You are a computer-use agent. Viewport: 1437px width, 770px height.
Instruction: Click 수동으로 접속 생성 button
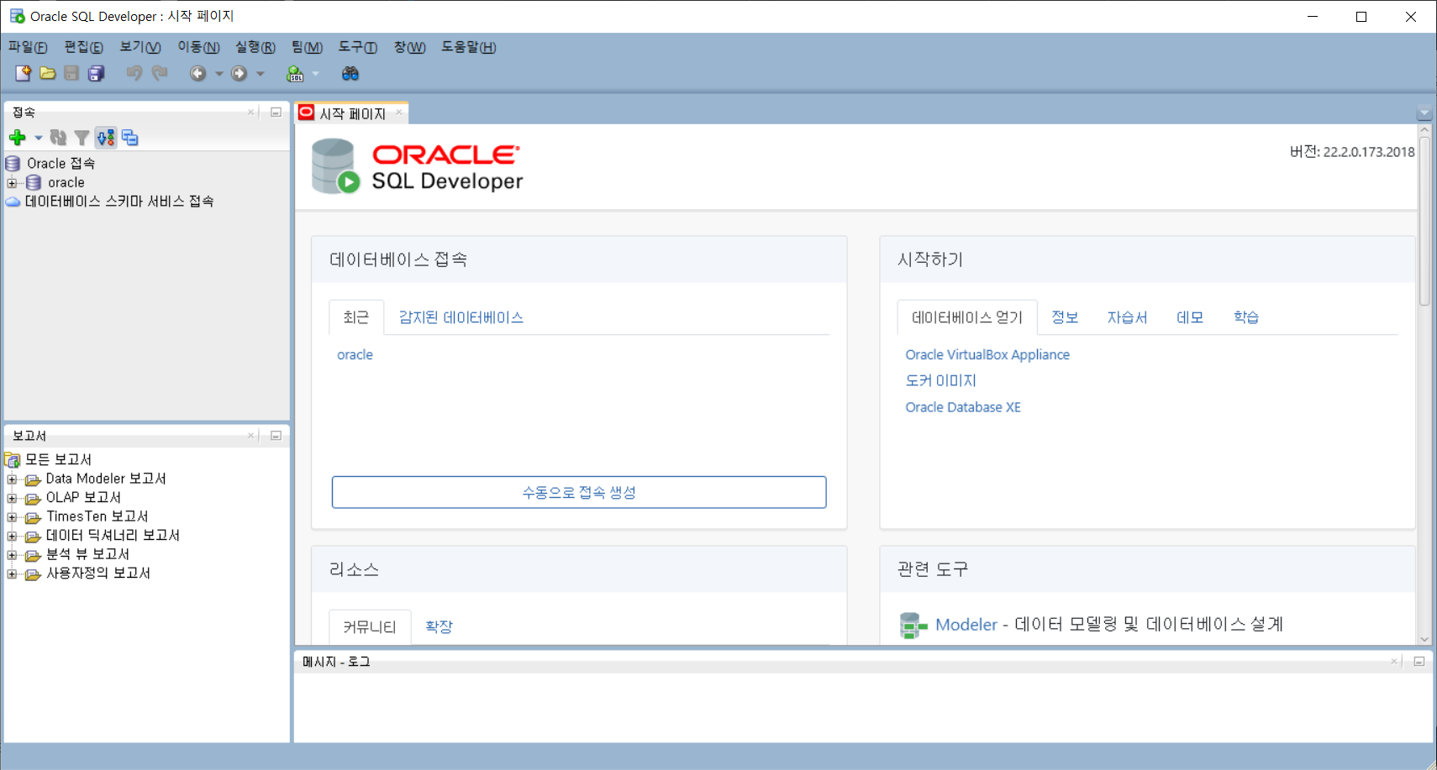579,492
